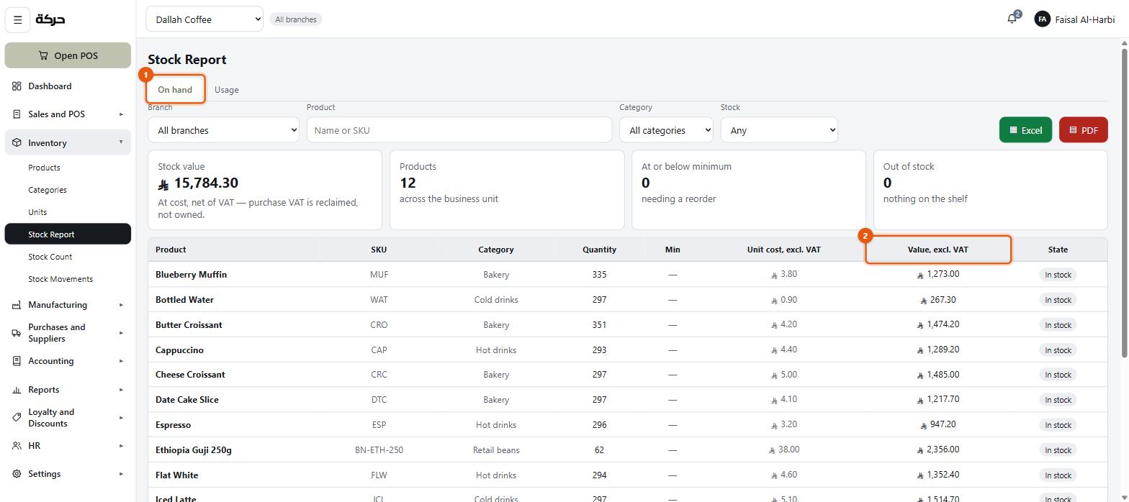Screen dimensions: 1129x502
Task: Click the Settings gear icon
Action: point(17,474)
